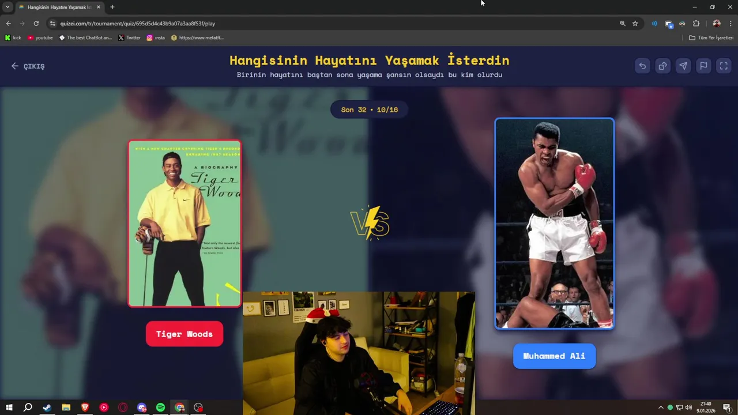Open Discord from the taskbar
The height and width of the screenshot is (415, 738).
142,408
